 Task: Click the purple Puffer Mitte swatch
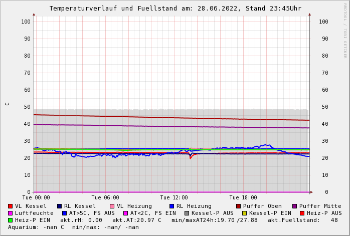pyautogui.click(x=295, y=206)
